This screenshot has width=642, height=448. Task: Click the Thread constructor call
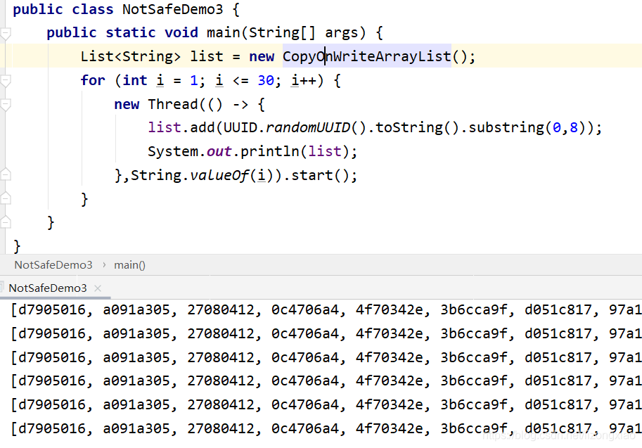tap(173, 104)
